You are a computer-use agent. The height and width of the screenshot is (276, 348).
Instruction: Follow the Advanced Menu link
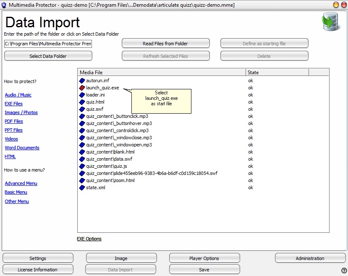[21, 183]
